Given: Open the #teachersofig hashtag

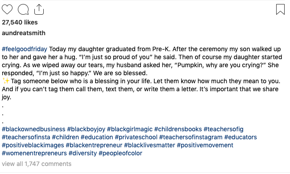Looking at the screenshot, I should pos(224,129).
